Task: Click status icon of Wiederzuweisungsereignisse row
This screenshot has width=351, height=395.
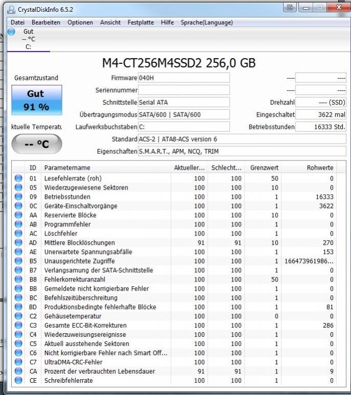Action: coord(18,334)
